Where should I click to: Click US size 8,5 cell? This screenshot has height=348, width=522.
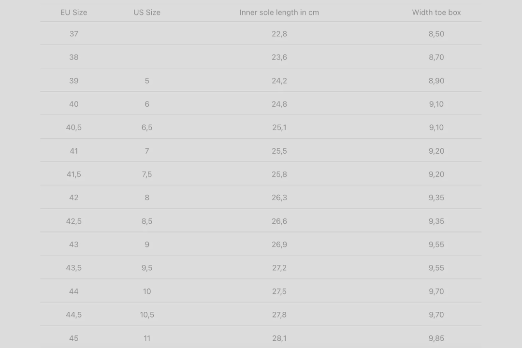point(147,221)
